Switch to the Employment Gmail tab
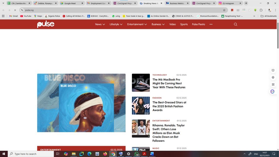 [98, 3]
